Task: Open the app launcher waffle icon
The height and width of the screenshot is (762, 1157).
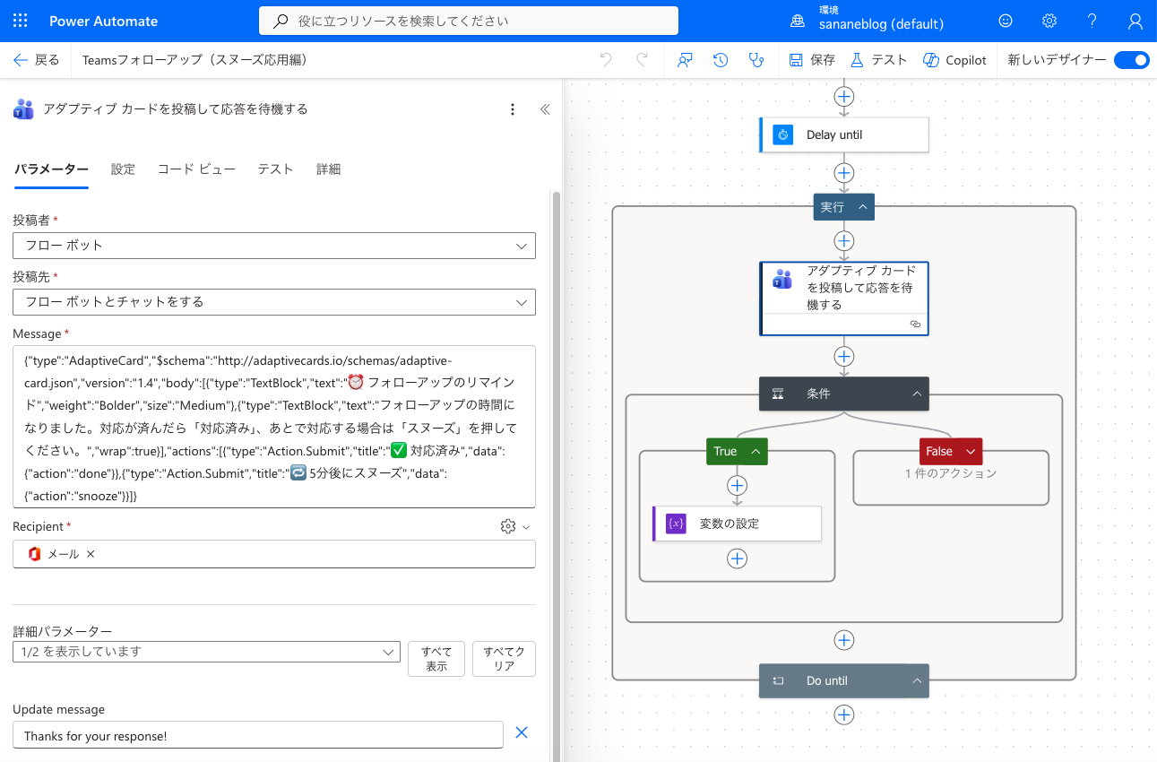Action: pos(20,21)
